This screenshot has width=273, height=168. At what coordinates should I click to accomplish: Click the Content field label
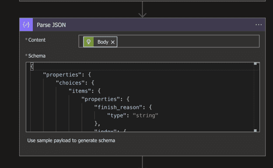click(37, 40)
